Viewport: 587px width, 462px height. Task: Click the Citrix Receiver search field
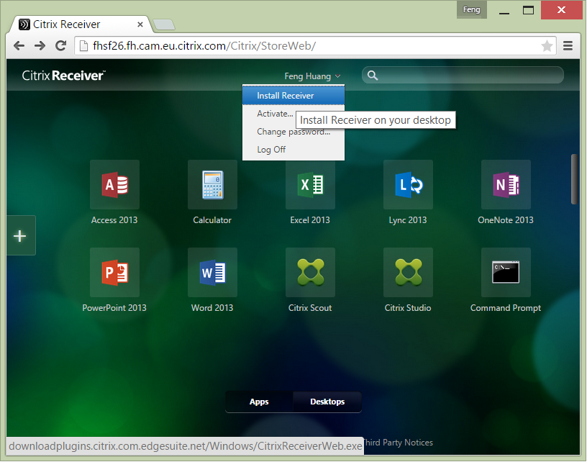point(468,76)
